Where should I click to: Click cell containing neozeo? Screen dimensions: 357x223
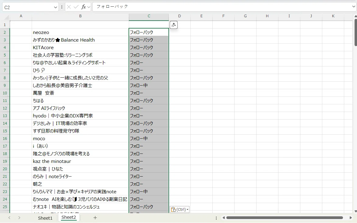(x=80, y=32)
